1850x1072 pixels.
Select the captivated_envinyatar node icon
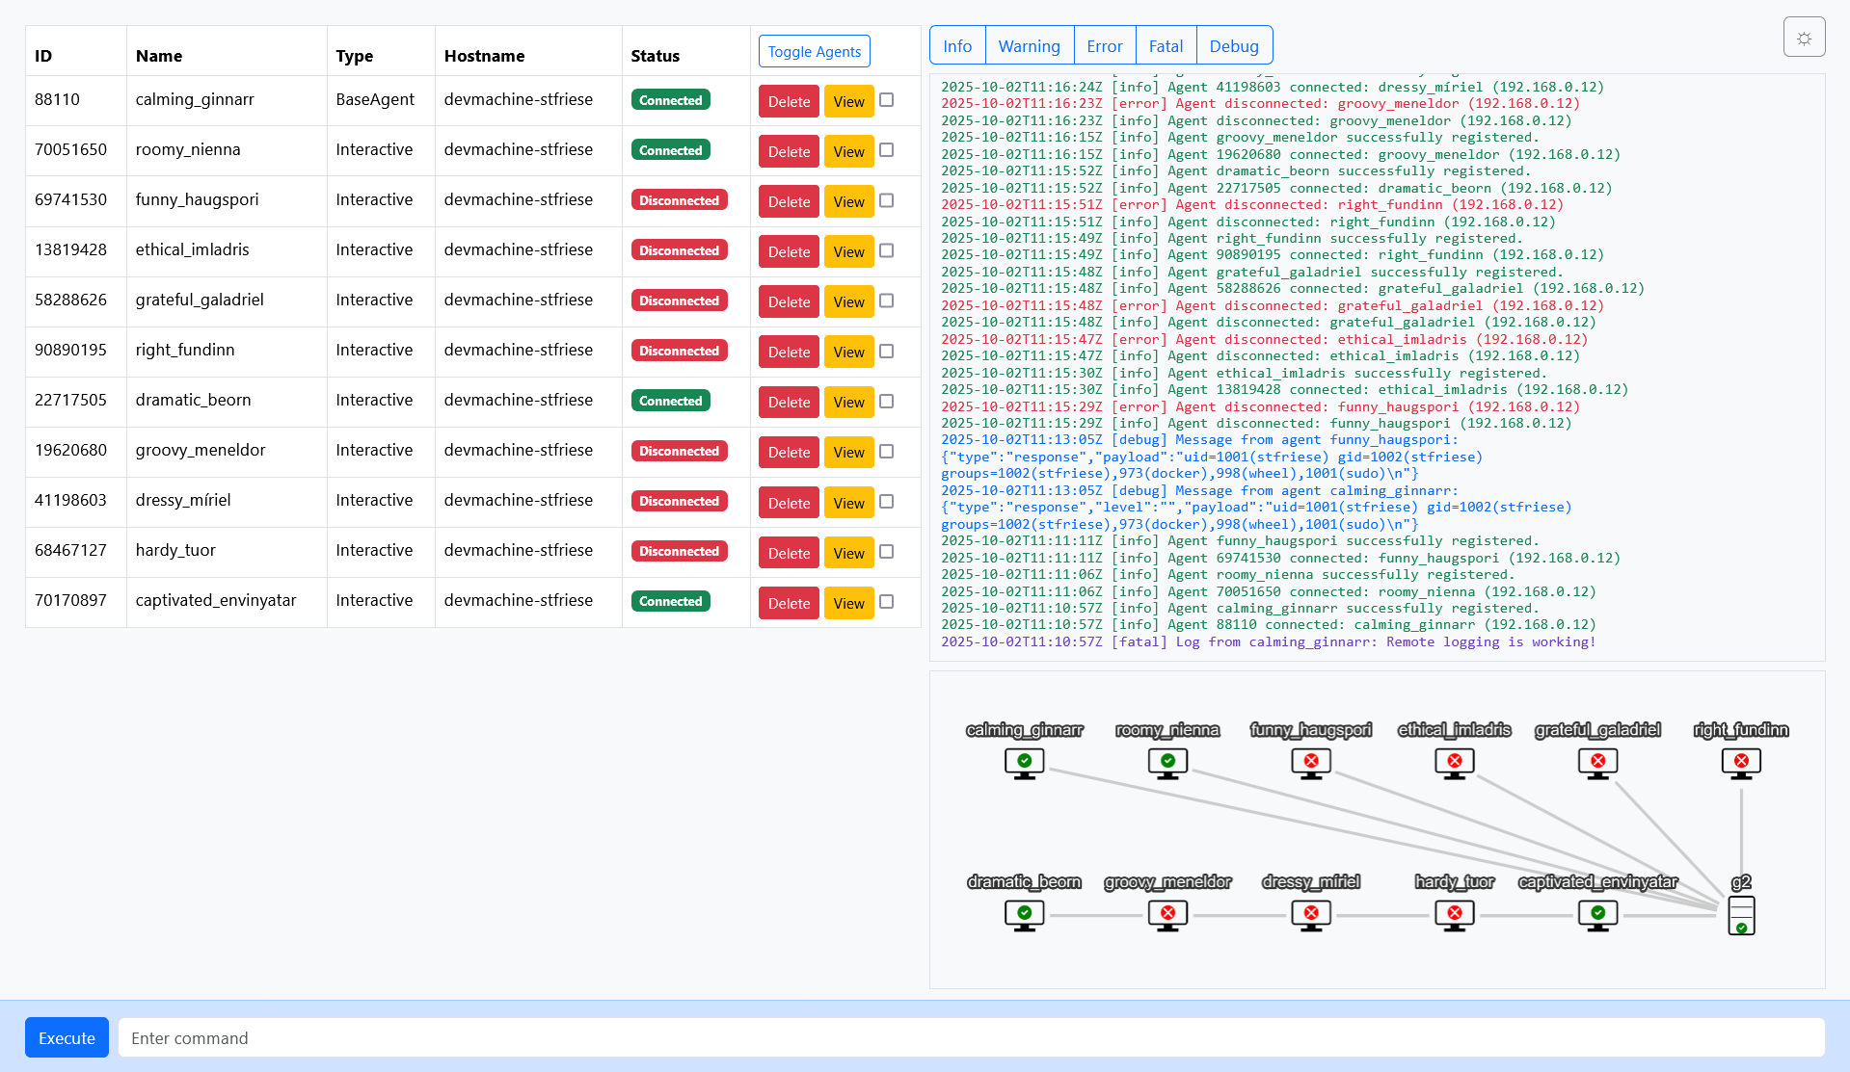[1597, 914]
